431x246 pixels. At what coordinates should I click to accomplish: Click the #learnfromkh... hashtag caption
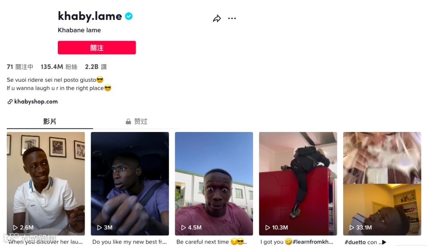[x=313, y=242]
